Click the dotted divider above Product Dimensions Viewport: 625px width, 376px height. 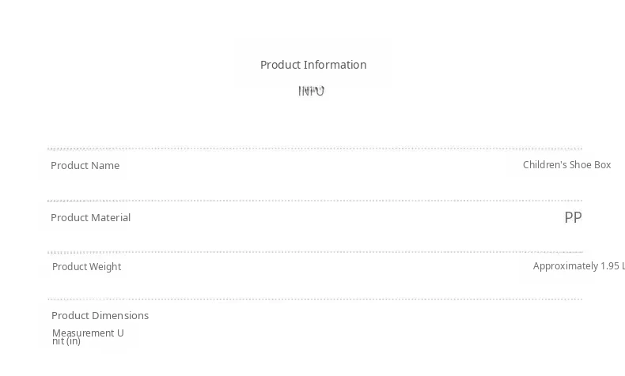pos(315,299)
